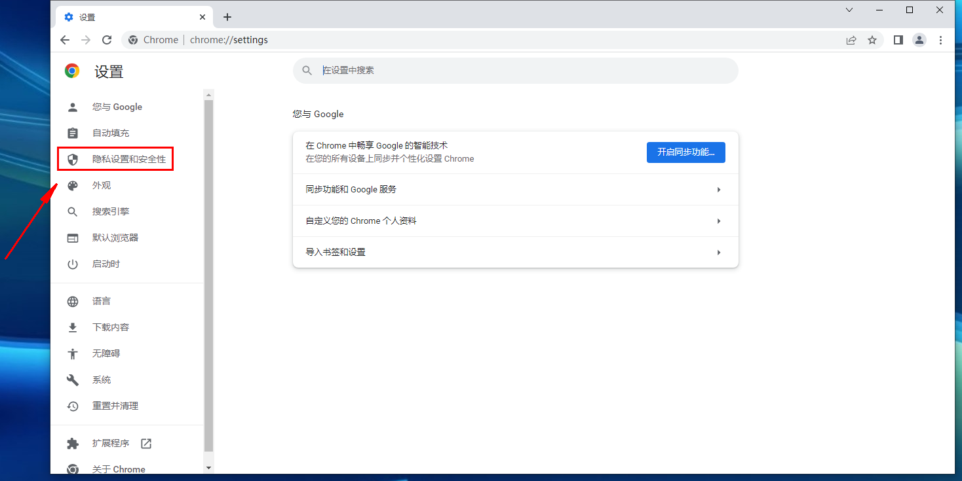Open Chrome three-dot menu

tap(940, 40)
